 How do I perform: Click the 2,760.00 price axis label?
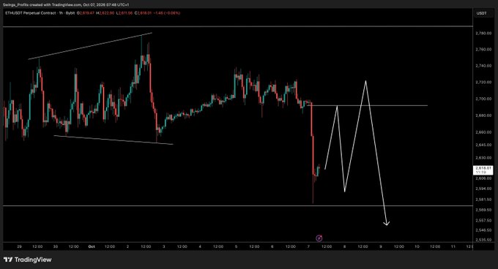483,50
